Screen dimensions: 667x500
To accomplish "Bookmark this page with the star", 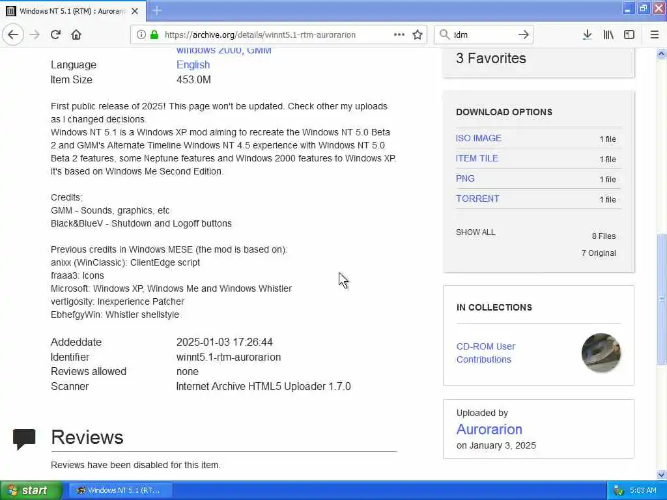I will [x=418, y=35].
